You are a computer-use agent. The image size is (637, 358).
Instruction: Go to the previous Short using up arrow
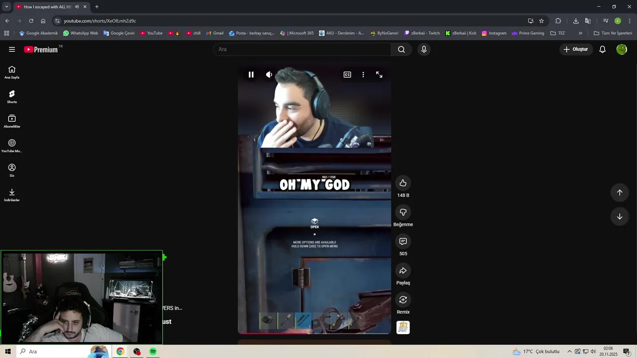tap(620, 192)
